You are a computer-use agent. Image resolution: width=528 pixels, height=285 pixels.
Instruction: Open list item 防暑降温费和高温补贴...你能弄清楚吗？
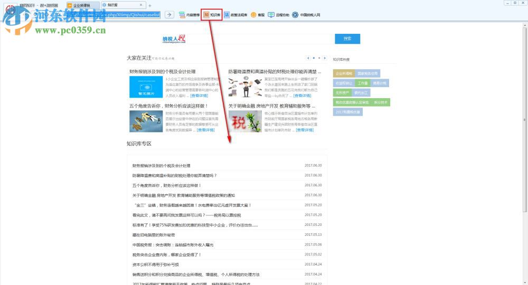[174, 176]
